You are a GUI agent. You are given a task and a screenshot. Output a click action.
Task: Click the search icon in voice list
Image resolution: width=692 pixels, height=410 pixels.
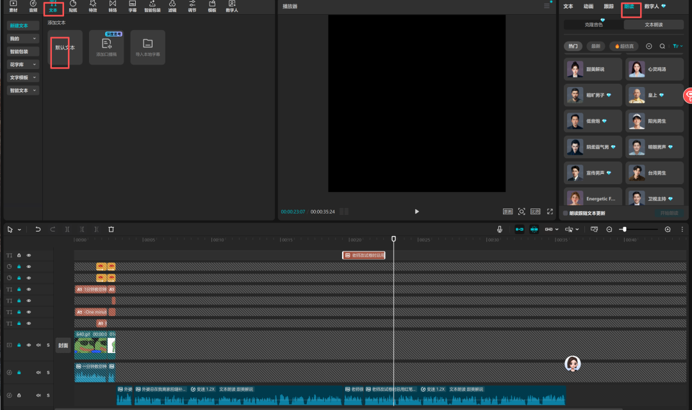coord(662,46)
